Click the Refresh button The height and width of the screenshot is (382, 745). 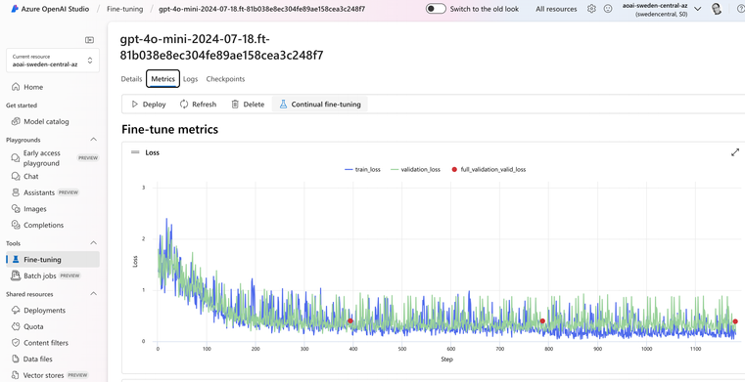[198, 105]
